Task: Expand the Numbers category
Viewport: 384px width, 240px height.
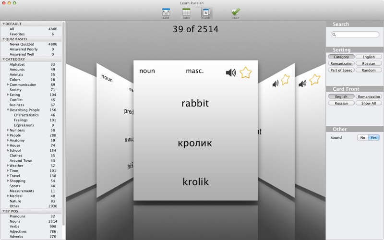Action: tap(8, 130)
